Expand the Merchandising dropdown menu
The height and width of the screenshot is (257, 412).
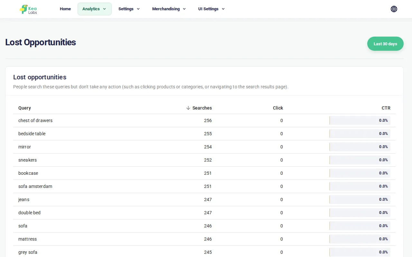pos(169,9)
